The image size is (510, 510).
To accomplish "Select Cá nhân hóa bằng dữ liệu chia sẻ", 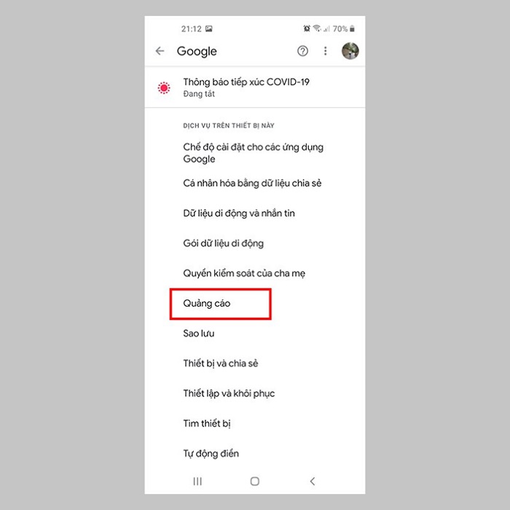I will [255, 183].
